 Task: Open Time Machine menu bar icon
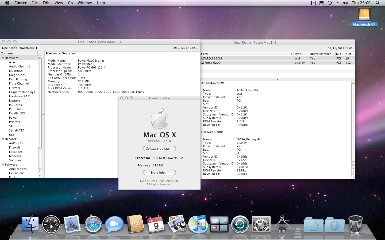click(x=330, y=3)
